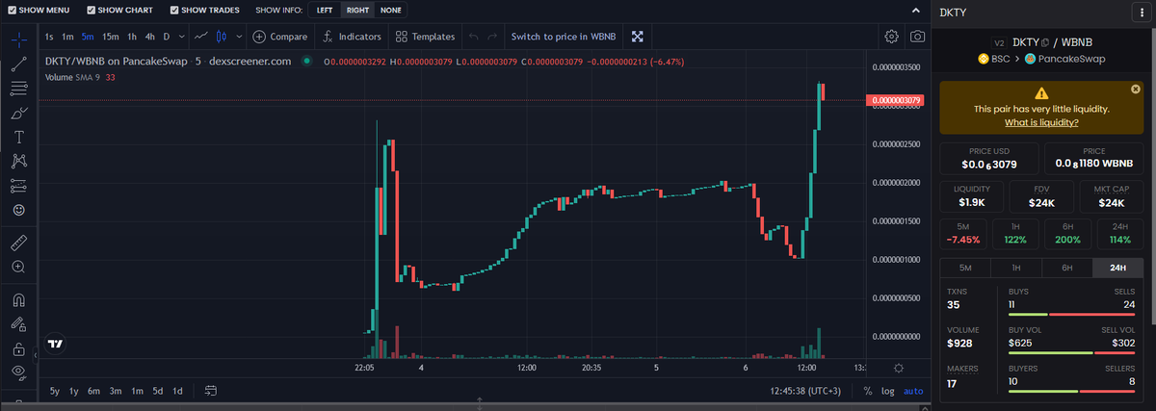Viewport: 1156px width, 411px height.
Task: Switch chart style to line chart
Action: (x=200, y=37)
